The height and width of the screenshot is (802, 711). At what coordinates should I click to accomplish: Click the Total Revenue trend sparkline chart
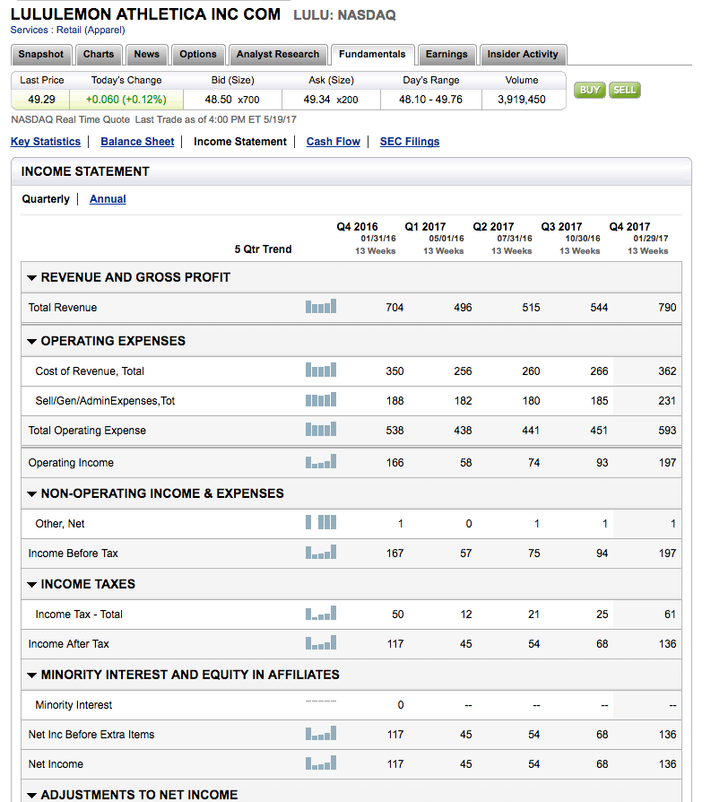pos(321,307)
